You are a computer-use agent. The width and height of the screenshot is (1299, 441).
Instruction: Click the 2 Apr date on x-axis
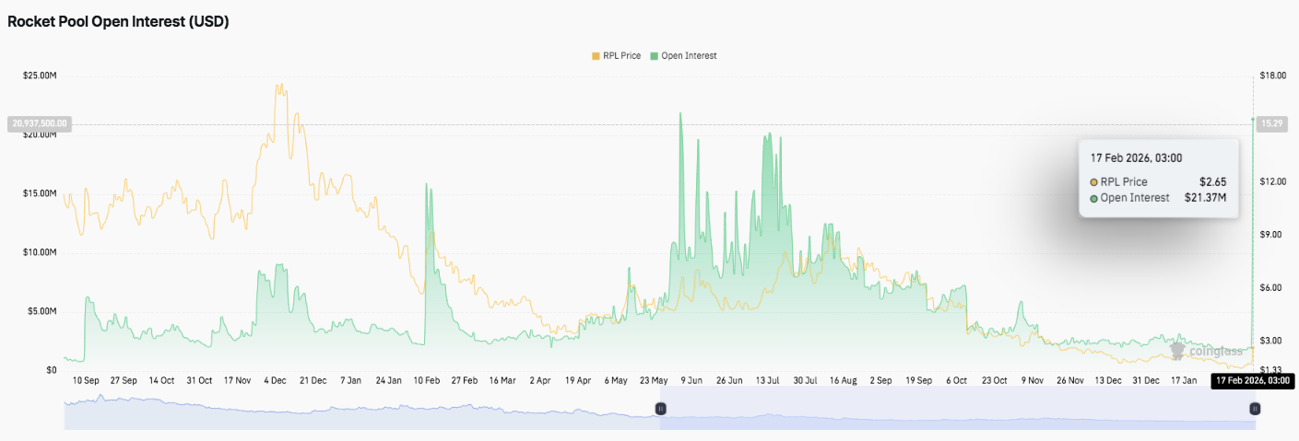click(539, 380)
